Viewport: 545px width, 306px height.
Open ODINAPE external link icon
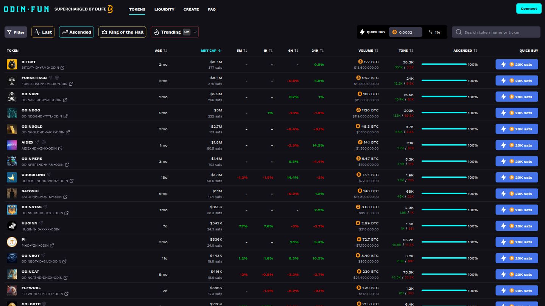(x=65, y=100)
